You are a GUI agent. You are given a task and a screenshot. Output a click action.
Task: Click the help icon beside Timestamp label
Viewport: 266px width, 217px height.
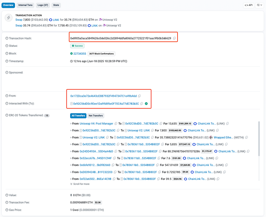pos(7,61)
